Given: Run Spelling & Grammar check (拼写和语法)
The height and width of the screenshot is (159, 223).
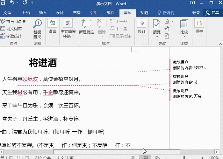Looking at the screenshot, I should (13, 22).
